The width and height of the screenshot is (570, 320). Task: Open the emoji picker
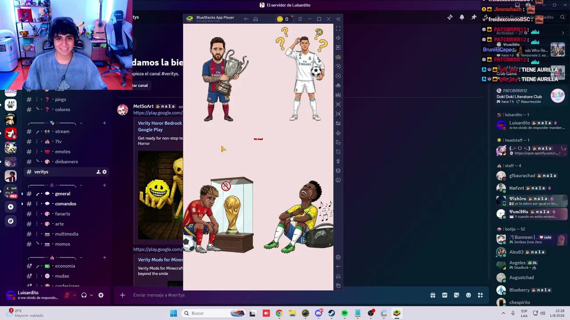point(468,295)
